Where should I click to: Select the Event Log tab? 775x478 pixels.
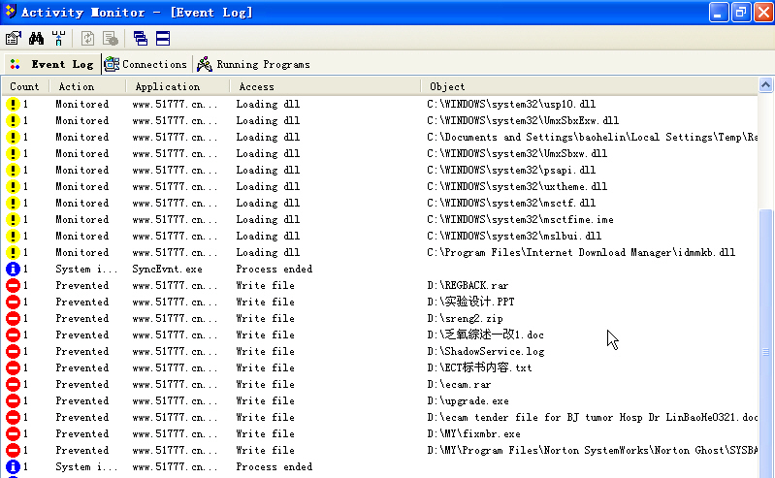pyautogui.click(x=51, y=64)
